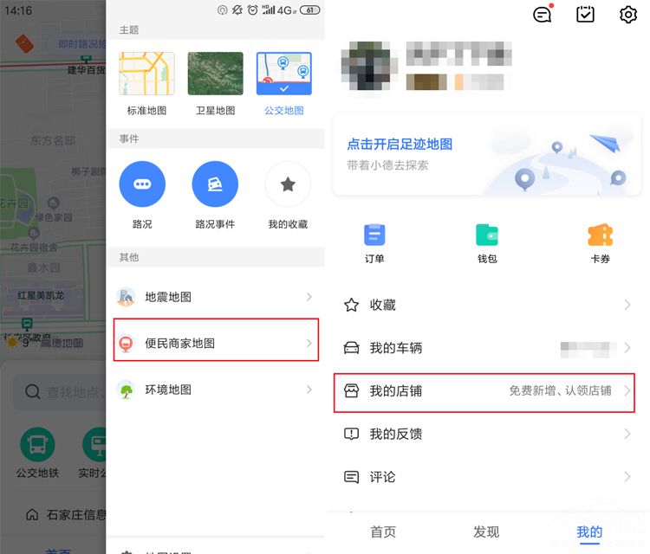This screenshot has width=650, height=554.
Task: Open the messages chat bubble icon
Action: tap(543, 15)
